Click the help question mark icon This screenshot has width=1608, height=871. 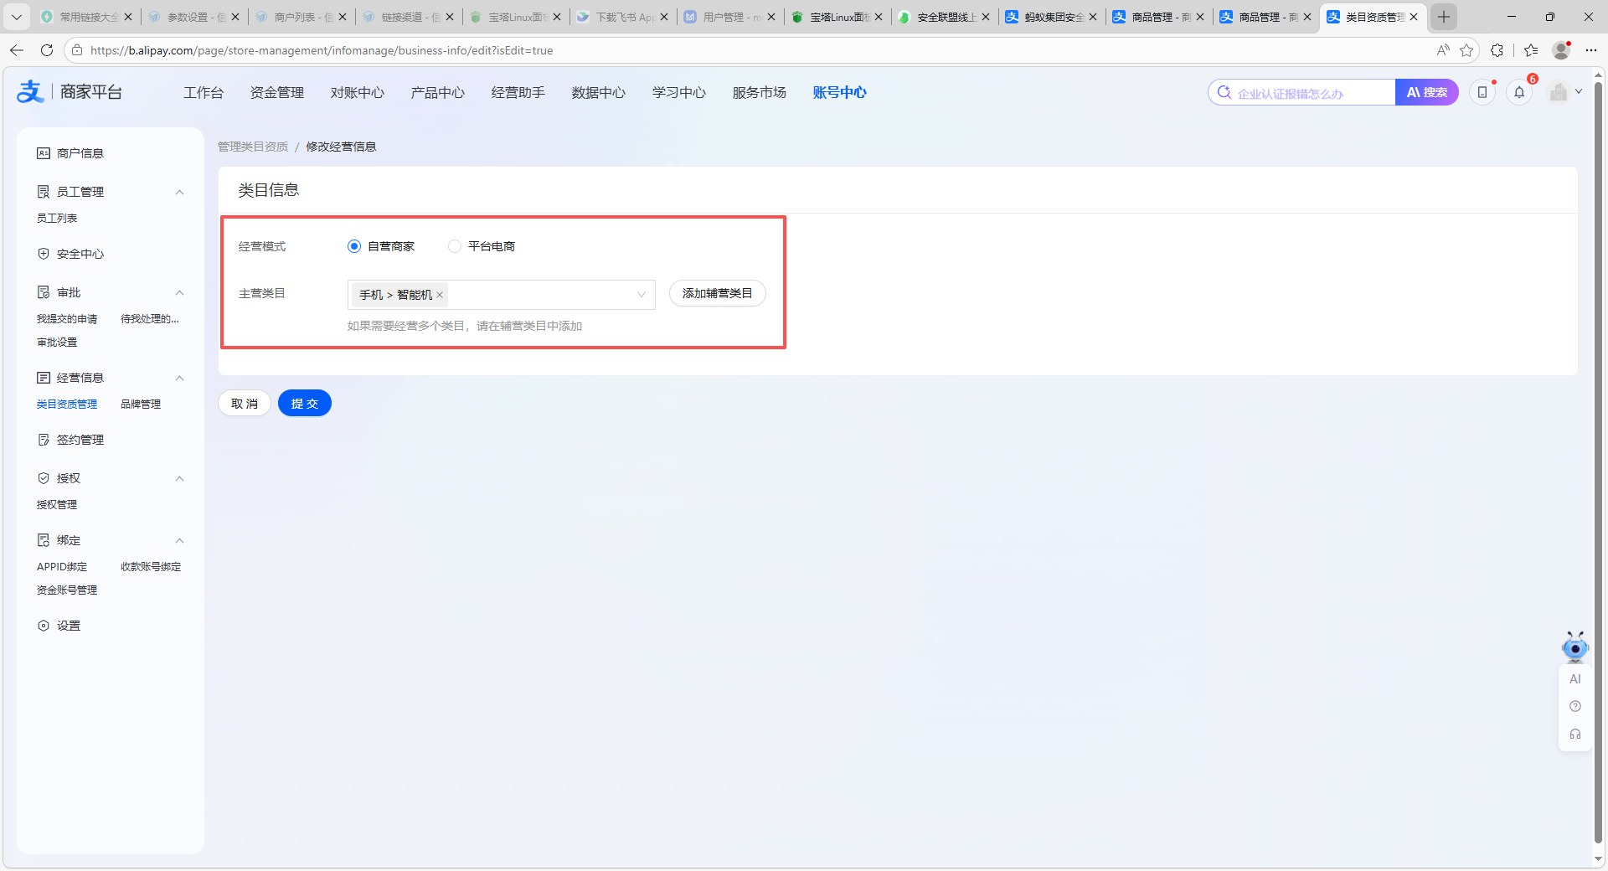click(x=1575, y=706)
